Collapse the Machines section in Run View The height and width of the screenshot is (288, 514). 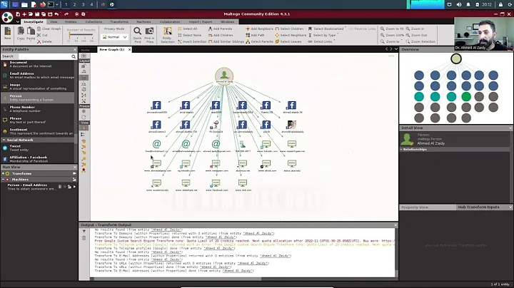pos(4,180)
